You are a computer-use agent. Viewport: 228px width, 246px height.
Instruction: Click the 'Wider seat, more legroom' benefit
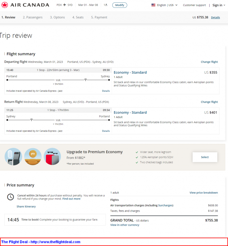[x=156, y=152]
